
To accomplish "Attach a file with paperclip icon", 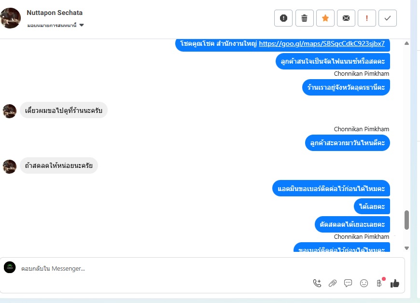I will click(333, 283).
